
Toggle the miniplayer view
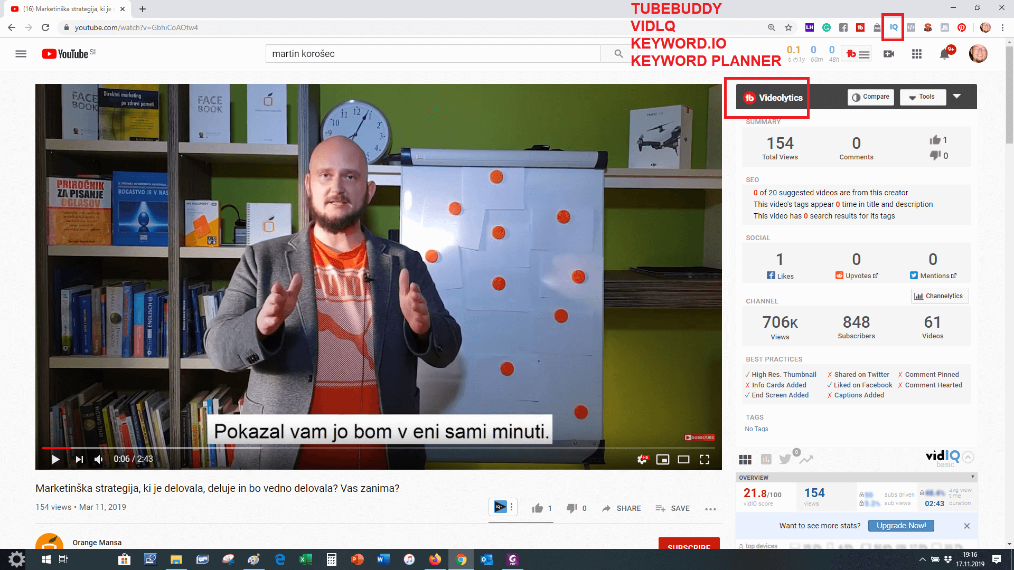tap(662, 459)
